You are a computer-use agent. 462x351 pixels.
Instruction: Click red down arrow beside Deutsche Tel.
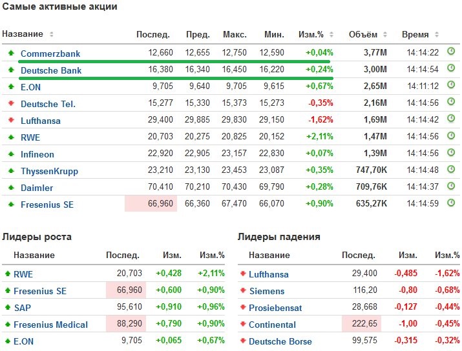11,103
